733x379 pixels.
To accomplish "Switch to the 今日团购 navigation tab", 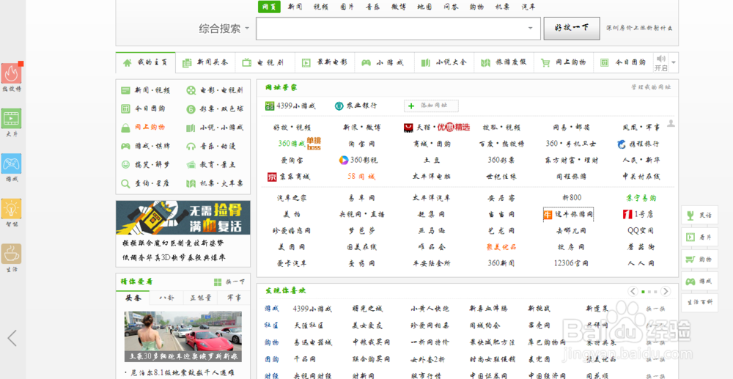I will point(624,62).
